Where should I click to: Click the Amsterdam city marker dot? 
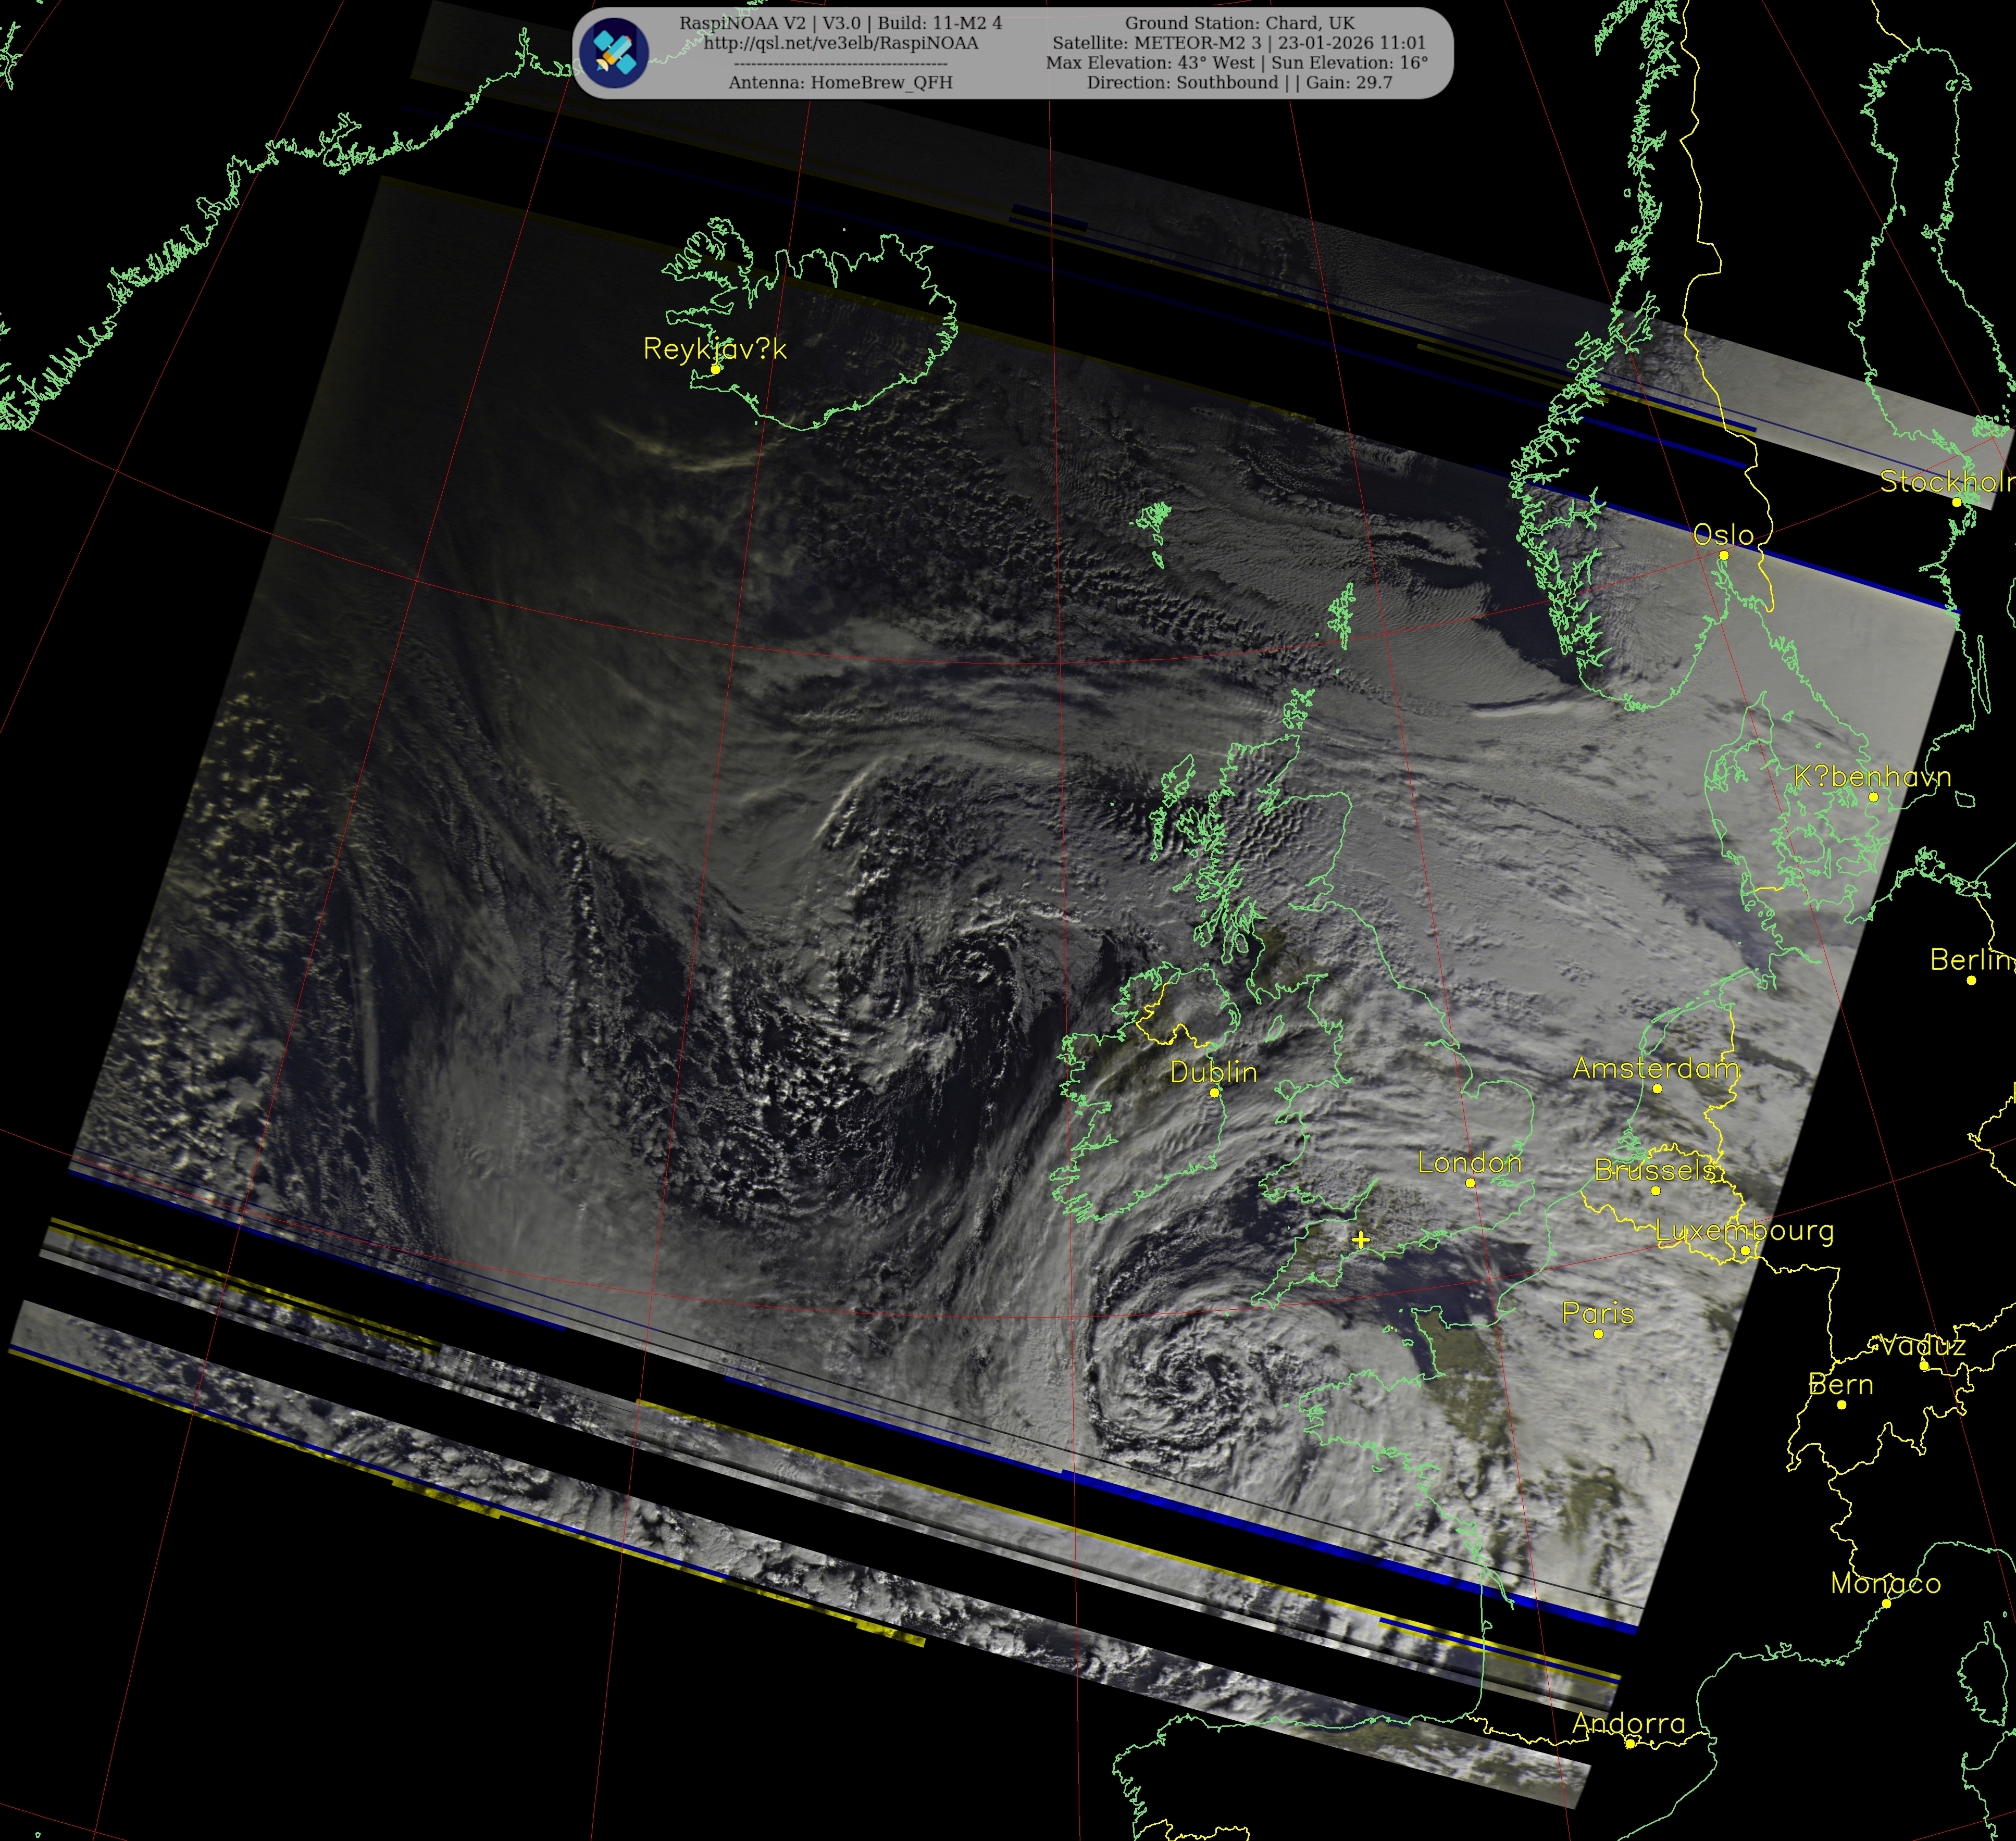pyautogui.click(x=1657, y=1089)
